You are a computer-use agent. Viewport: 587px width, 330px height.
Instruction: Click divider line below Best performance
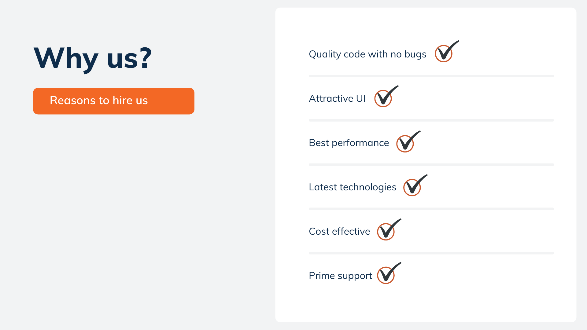(x=431, y=165)
